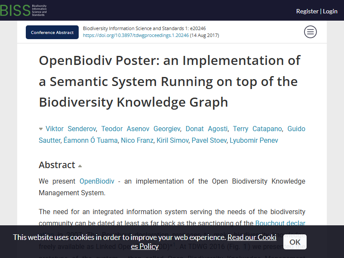
Task: Open author Terry Catapano
Action: [257, 129]
